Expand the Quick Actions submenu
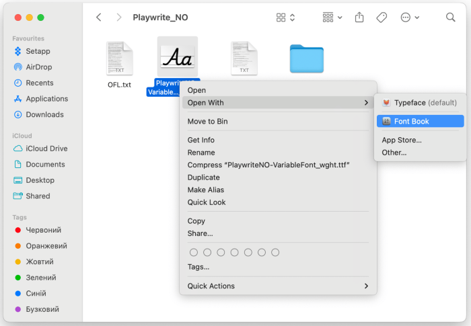This screenshot has height=326, width=471. tap(278, 286)
